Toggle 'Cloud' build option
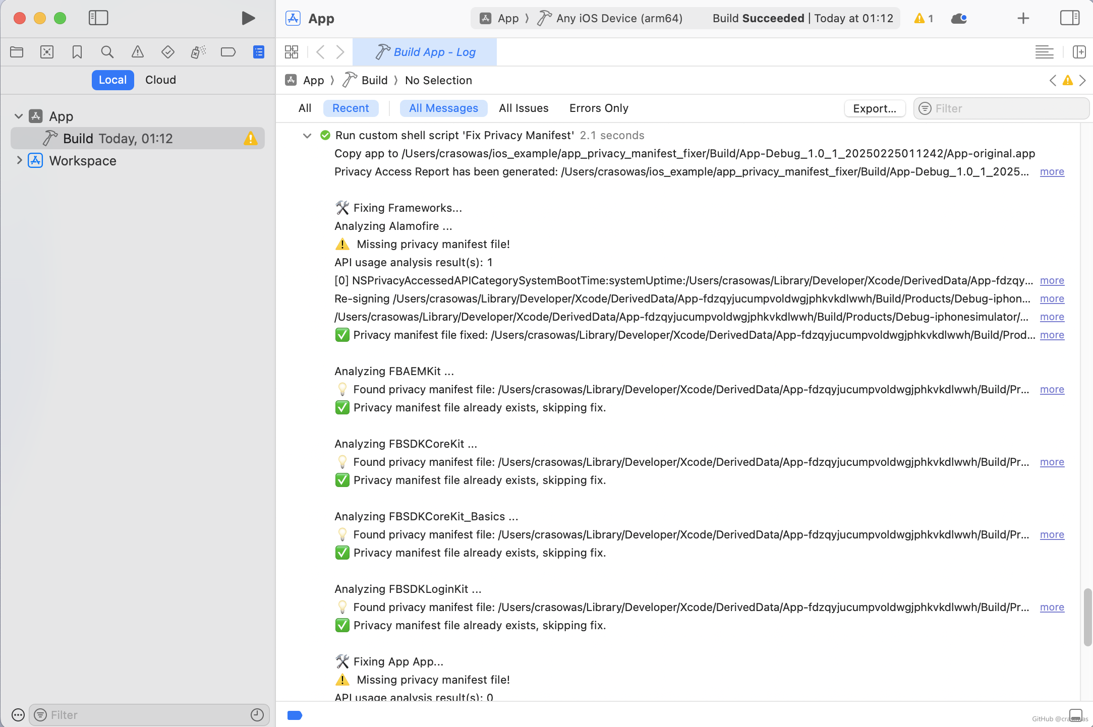 point(161,80)
